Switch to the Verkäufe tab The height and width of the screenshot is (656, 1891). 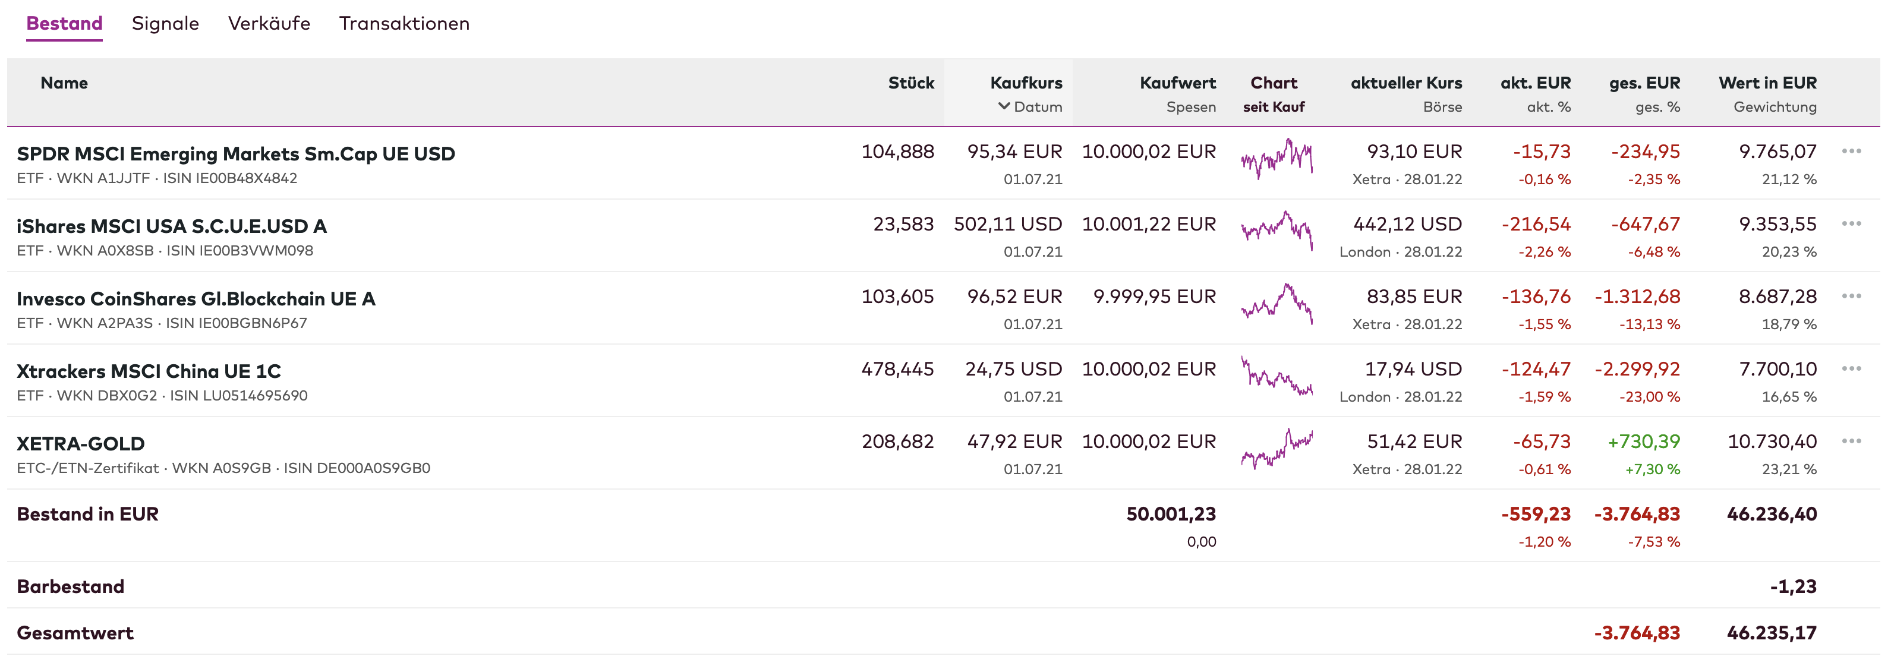[269, 24]
